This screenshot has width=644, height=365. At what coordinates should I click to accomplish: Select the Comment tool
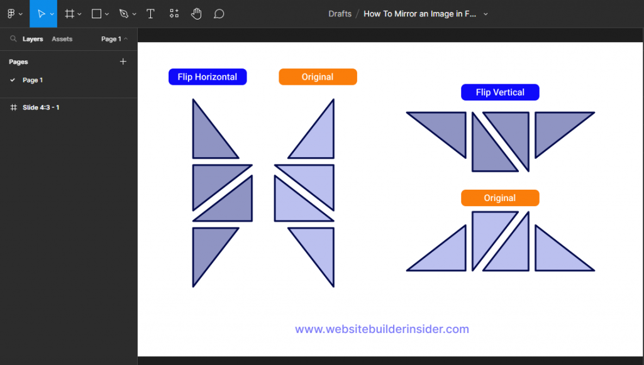pyautogui.click(x=219, y=14)
